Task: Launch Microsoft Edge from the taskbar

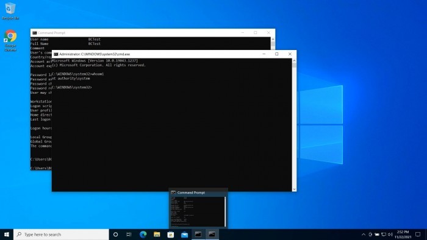Action: [143, 235]
